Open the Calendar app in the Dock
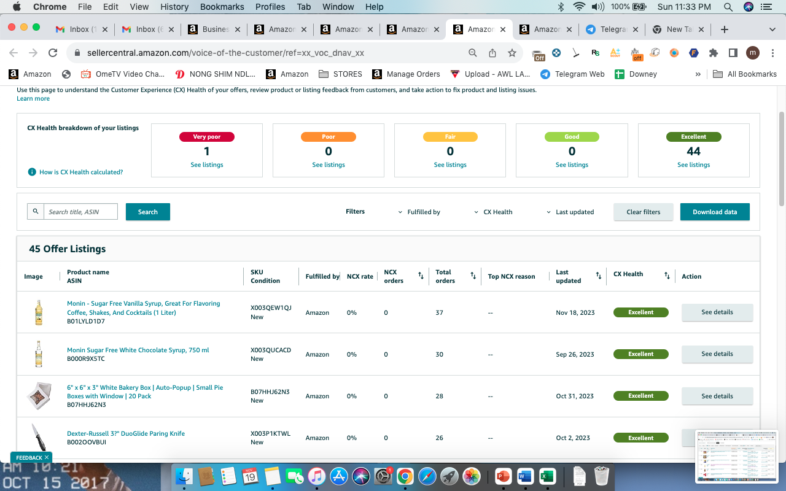786x491 pixels. 250,476
